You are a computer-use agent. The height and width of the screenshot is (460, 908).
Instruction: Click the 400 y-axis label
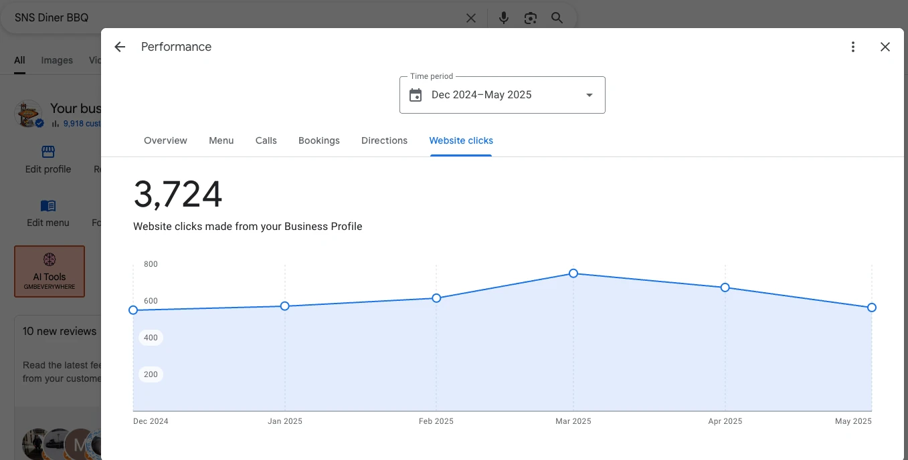coord(151,338)
